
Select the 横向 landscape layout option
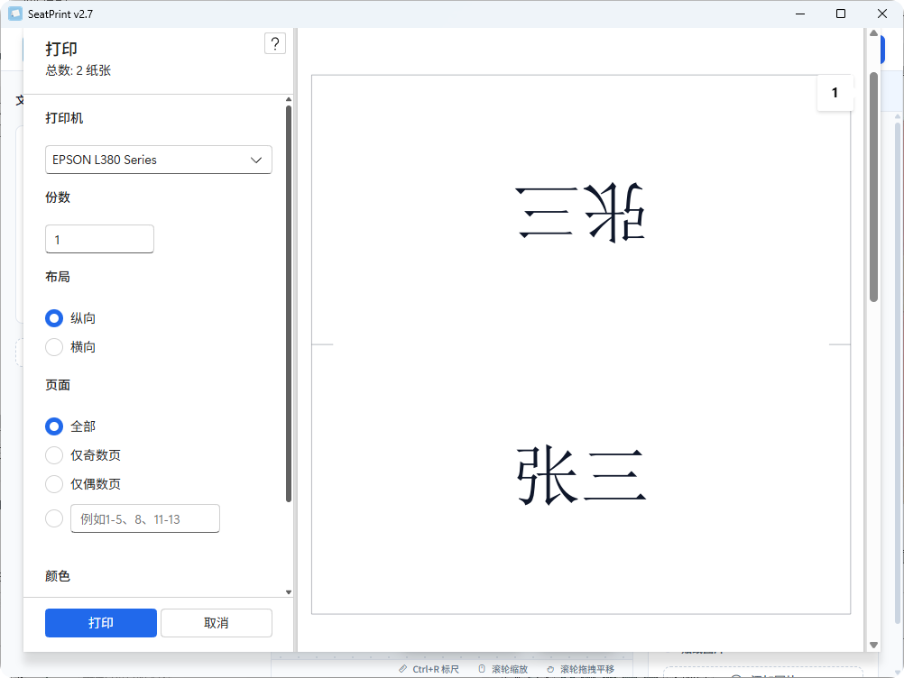click(54, 347)
